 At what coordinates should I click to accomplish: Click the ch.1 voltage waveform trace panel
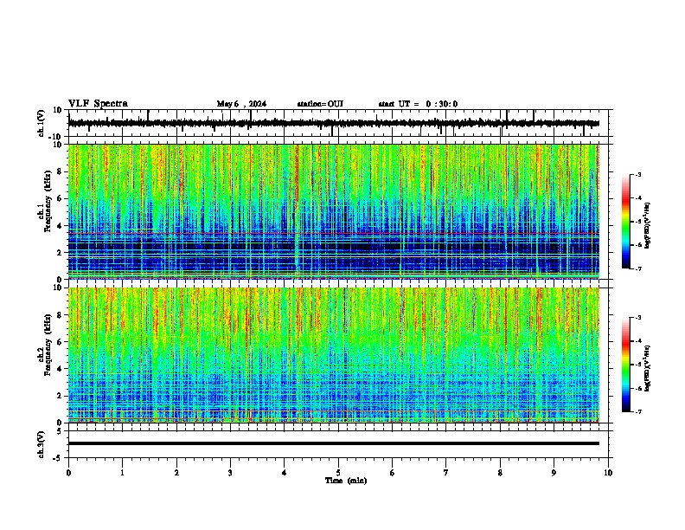[338, 123]
